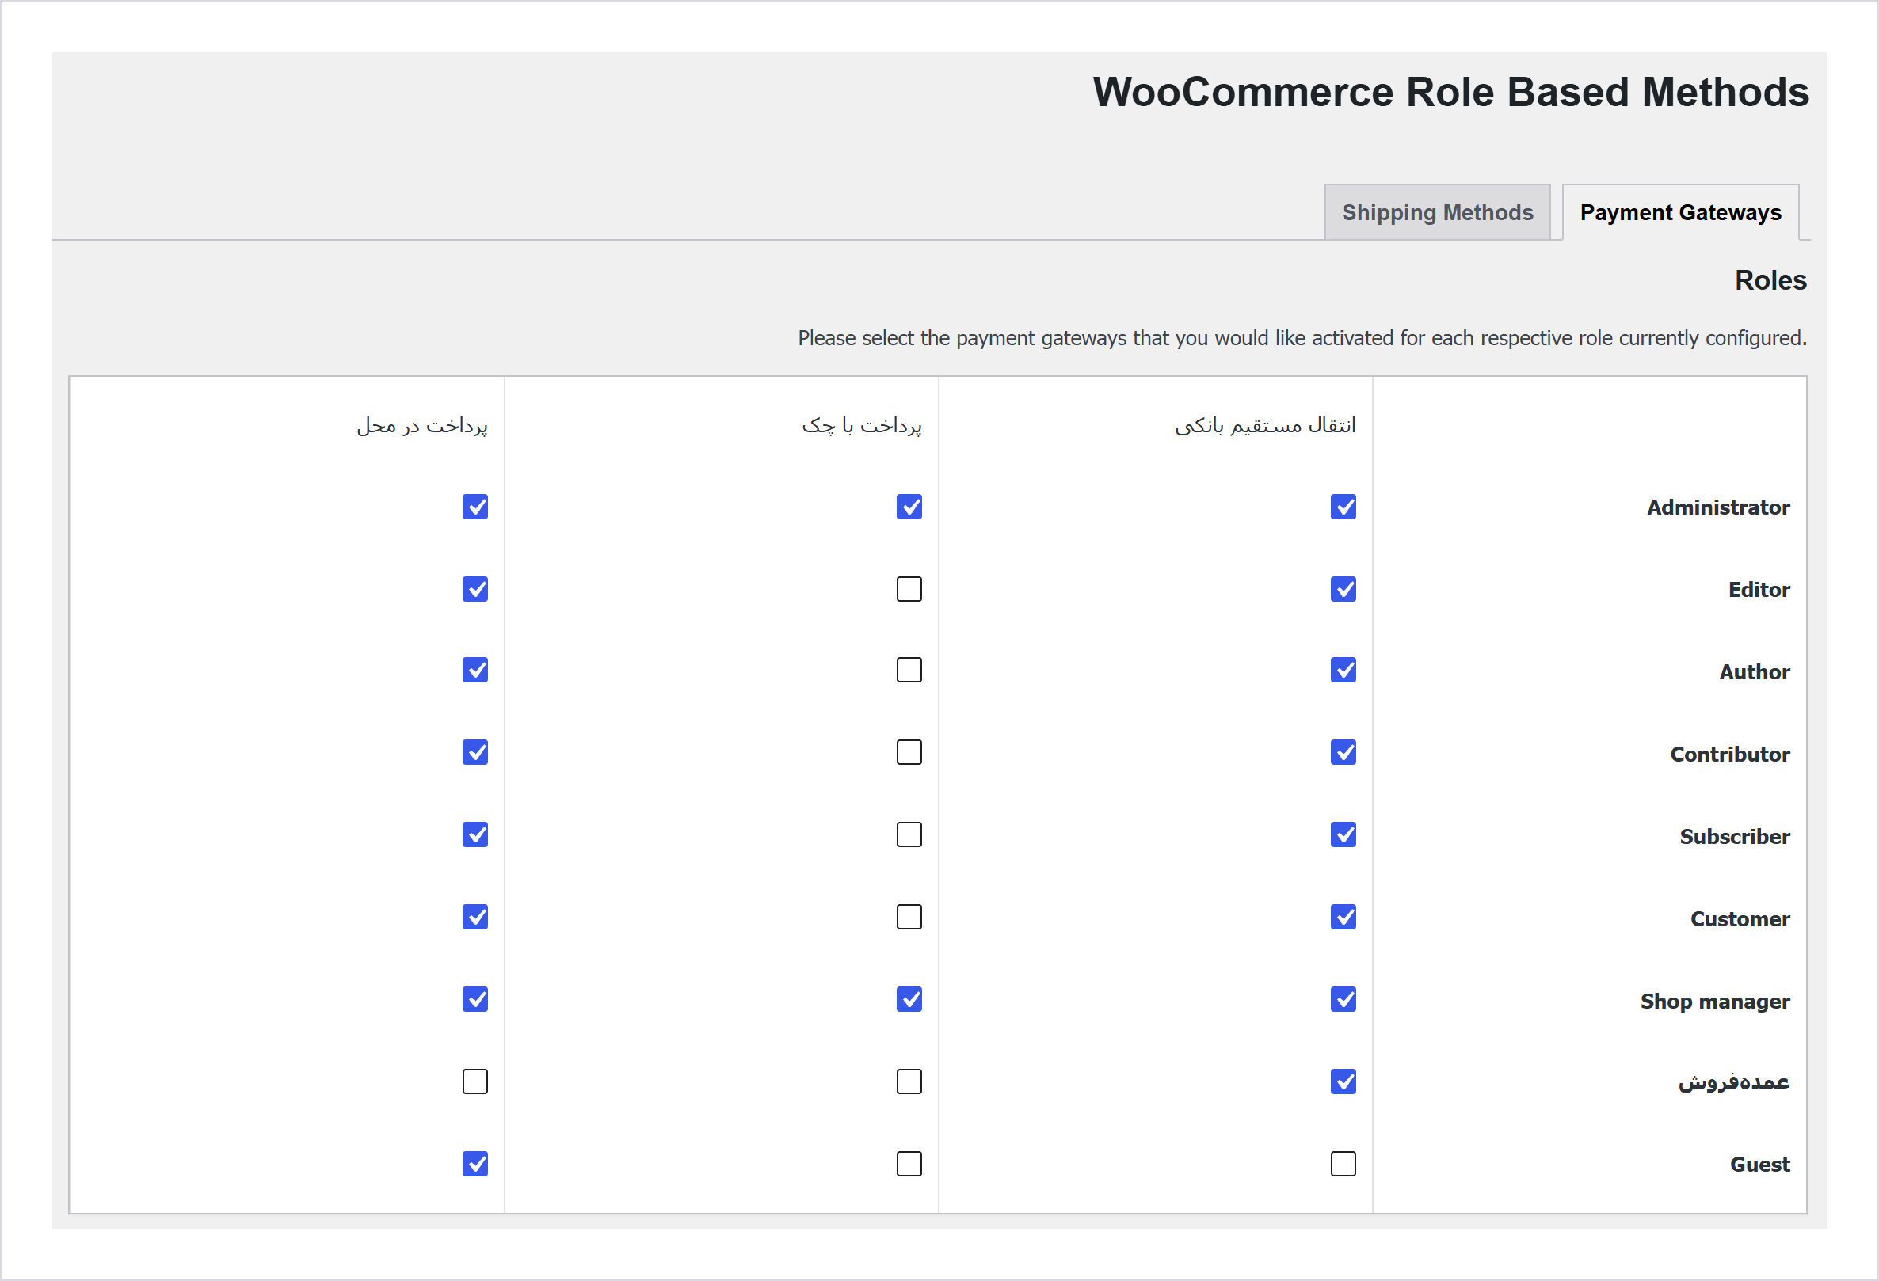
Task: Switch to the Shipping Methods tab
Action: point(1437,212)
